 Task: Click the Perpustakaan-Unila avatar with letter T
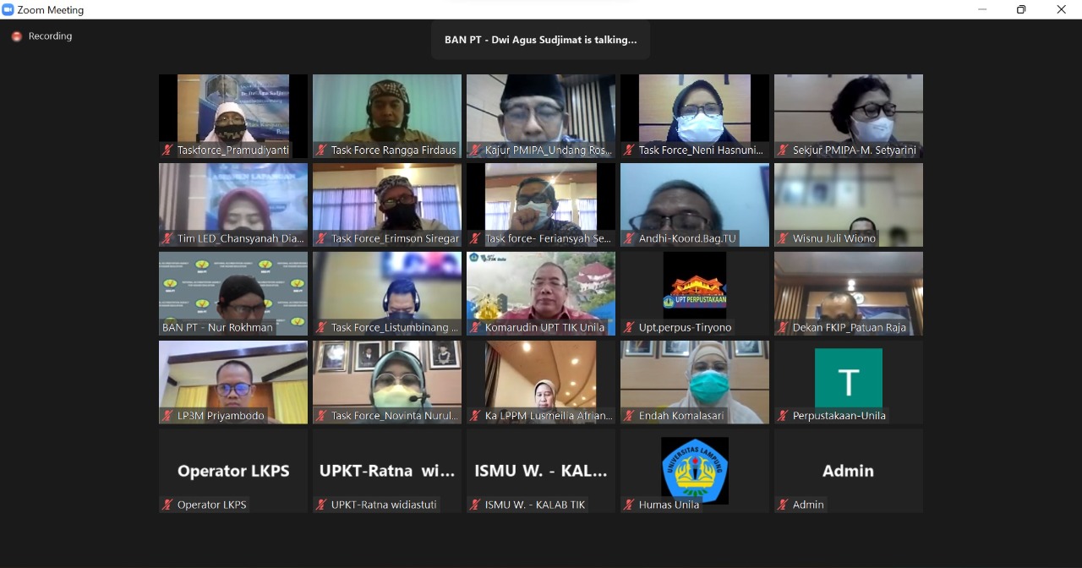[848, 378]
